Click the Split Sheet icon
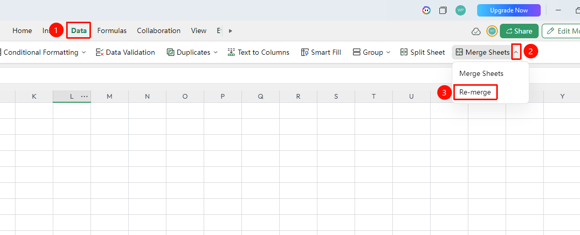580x235 pixels. pyautogui.click(x=404, y=53)
